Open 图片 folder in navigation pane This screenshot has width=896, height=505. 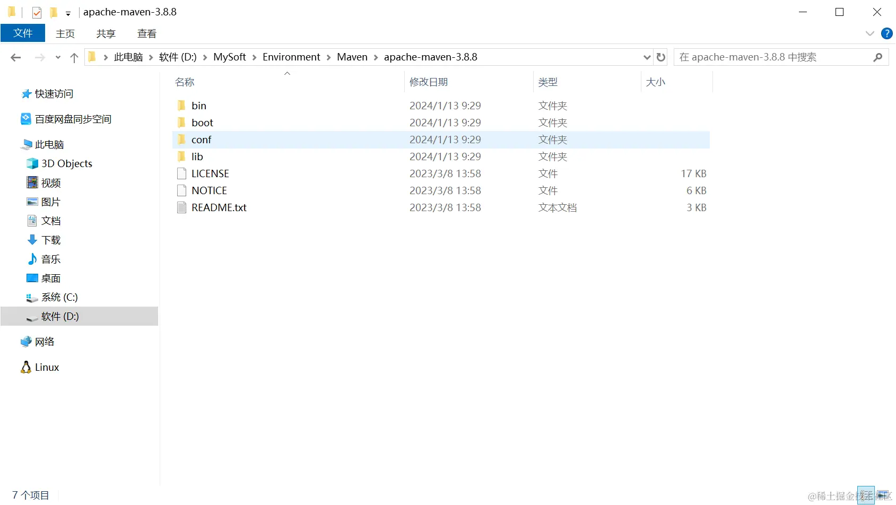51,202
